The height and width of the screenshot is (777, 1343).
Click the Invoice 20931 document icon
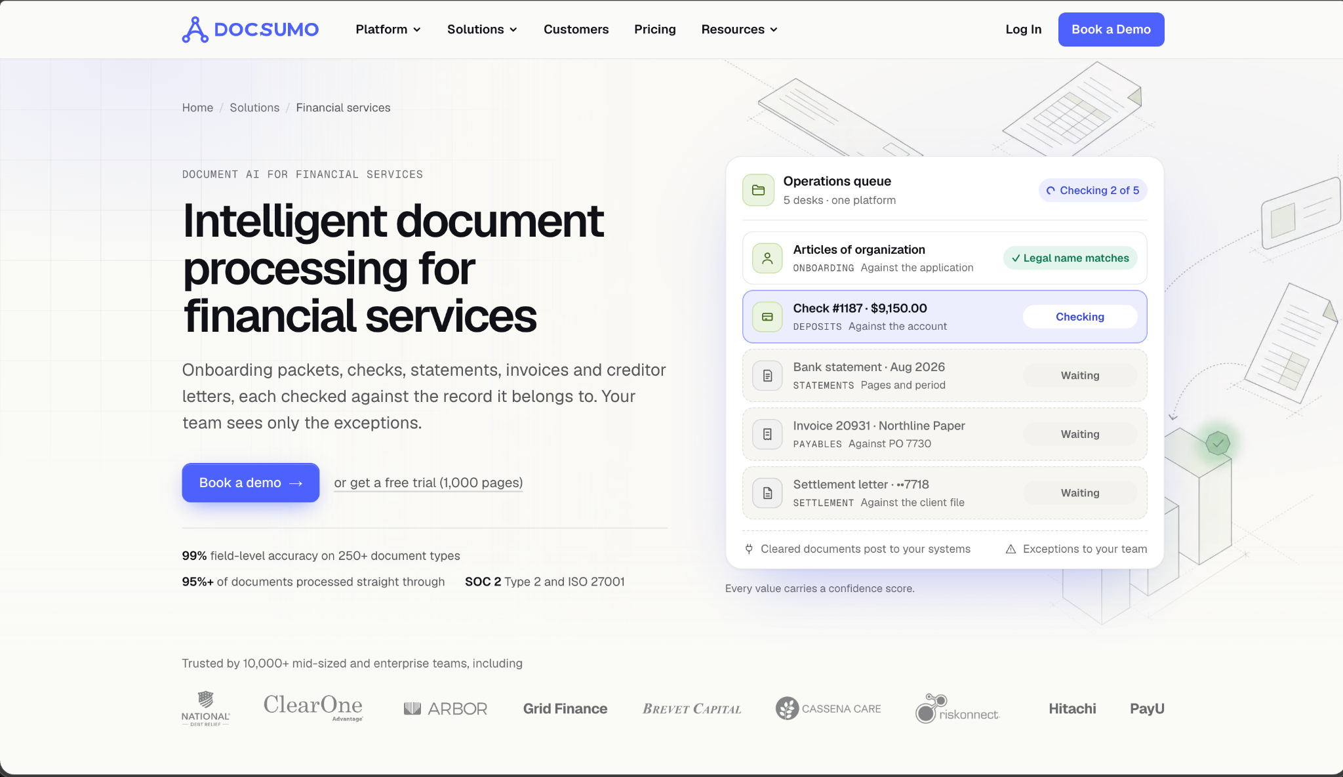pyautogui.click(x=767, y=434)
